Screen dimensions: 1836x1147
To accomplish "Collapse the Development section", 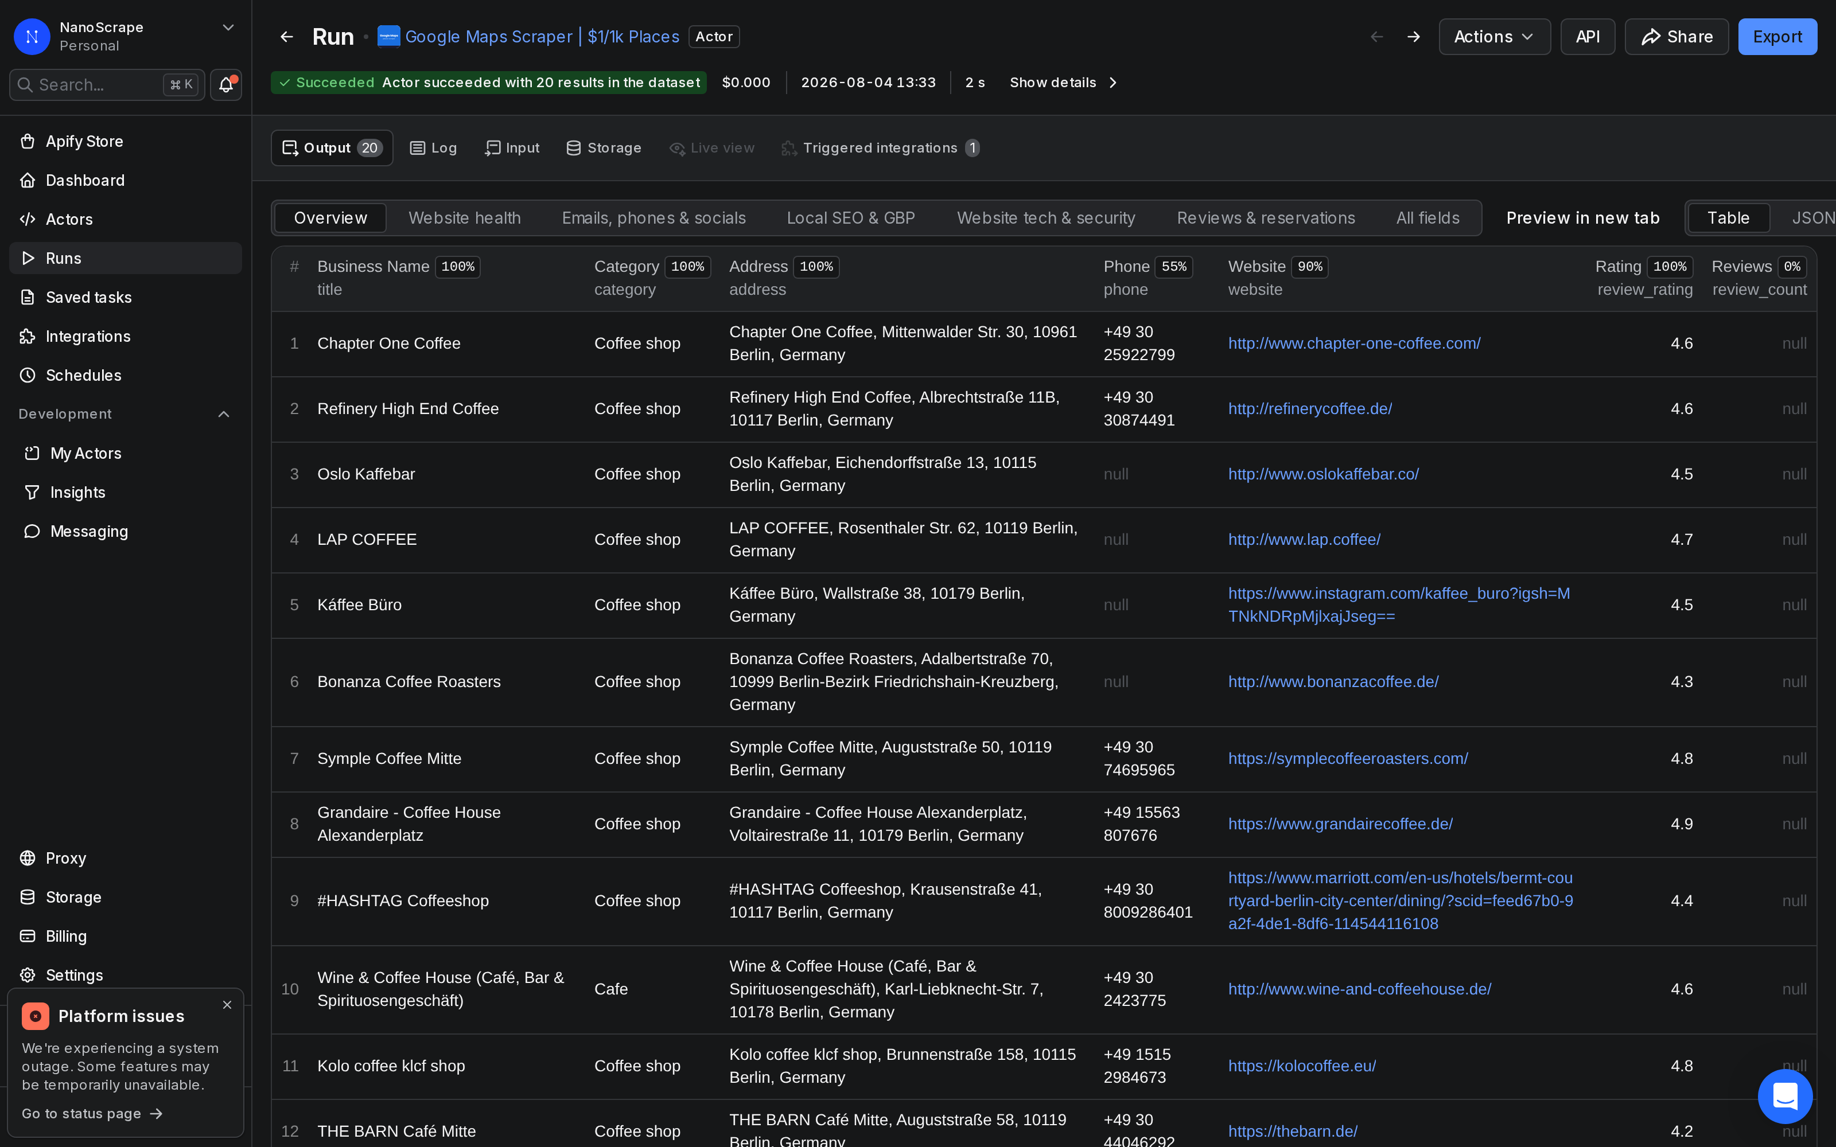I will click(224, 414).
